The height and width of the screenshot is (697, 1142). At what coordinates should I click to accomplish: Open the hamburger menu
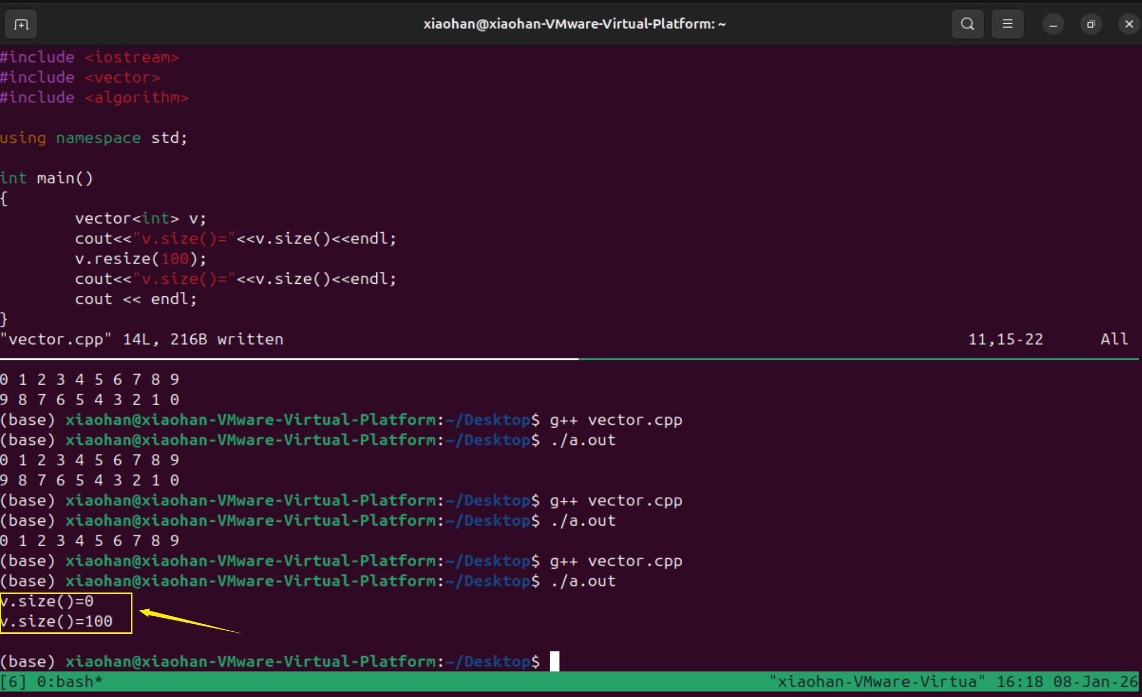coord(1007,24)
